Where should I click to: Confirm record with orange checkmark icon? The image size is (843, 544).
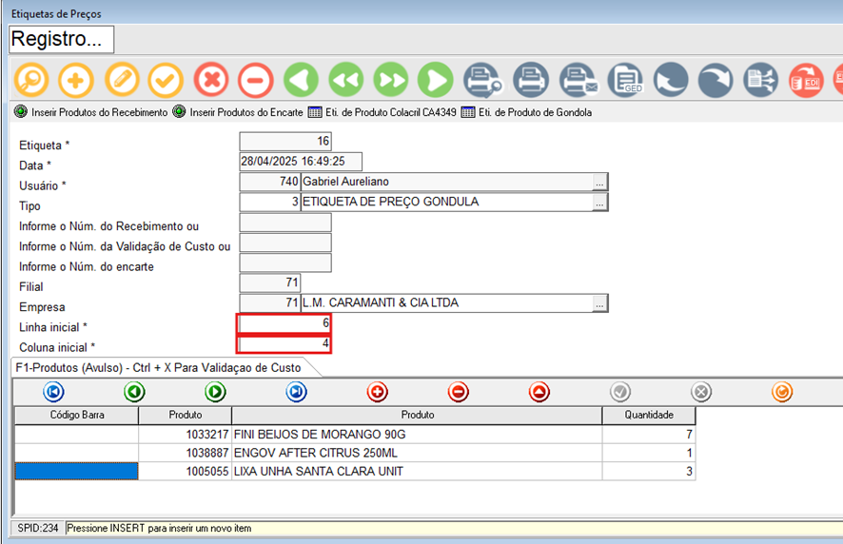[x=167, y=80]
